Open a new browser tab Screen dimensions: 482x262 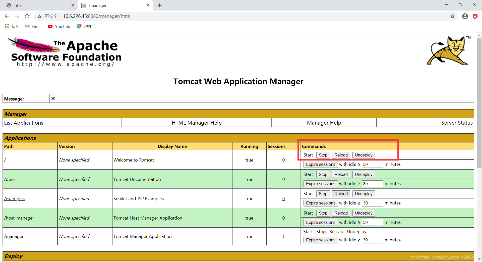pyautogui.click(x=160, y=5)
